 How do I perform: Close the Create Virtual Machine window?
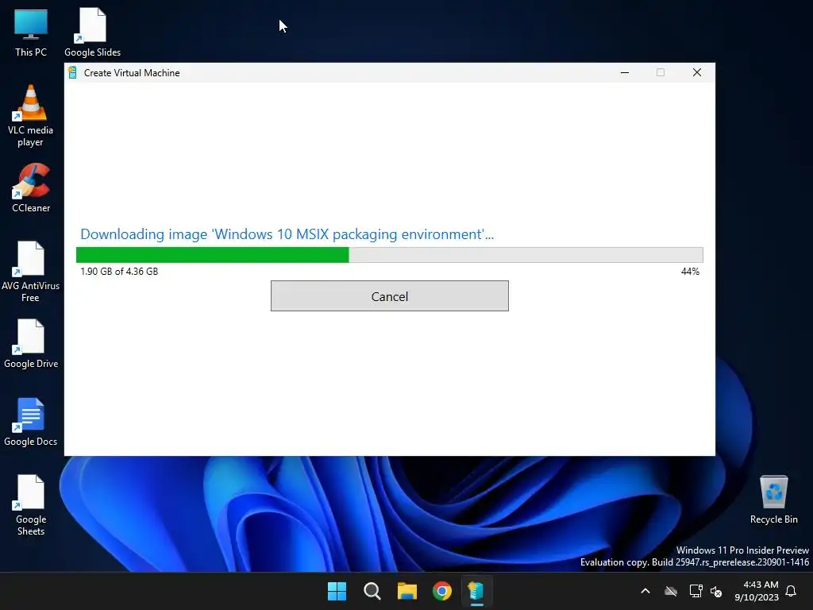coord(697,72)
